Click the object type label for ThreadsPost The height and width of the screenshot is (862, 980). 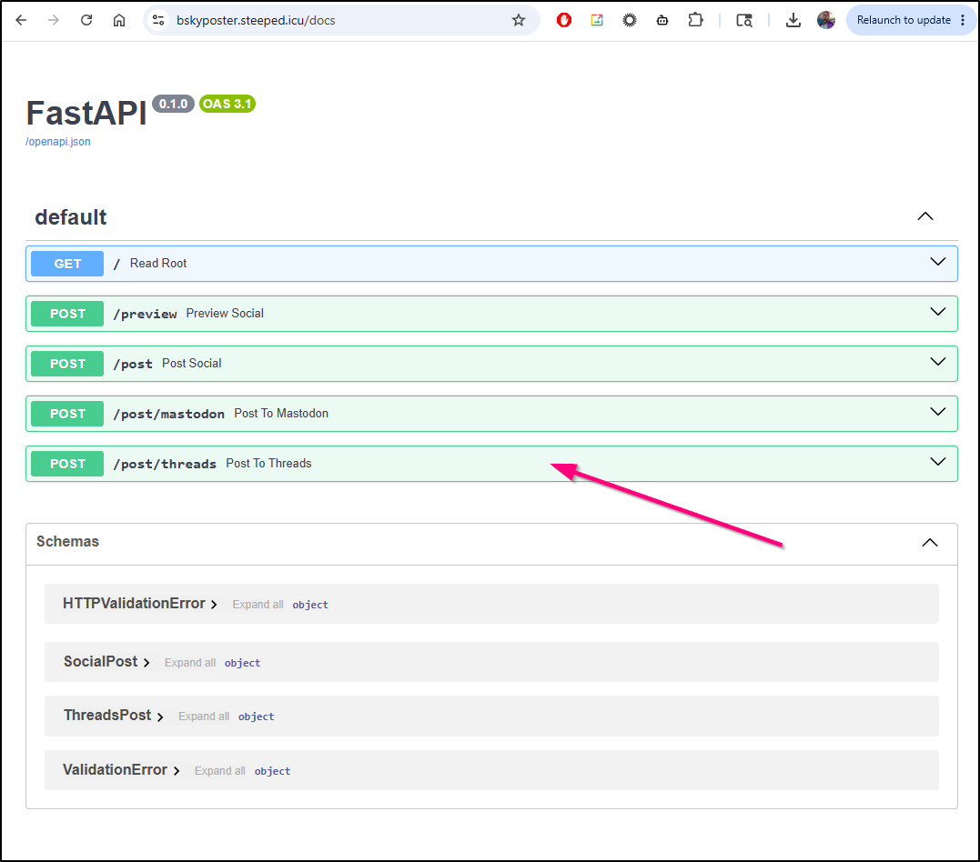[x=256, y=717]
